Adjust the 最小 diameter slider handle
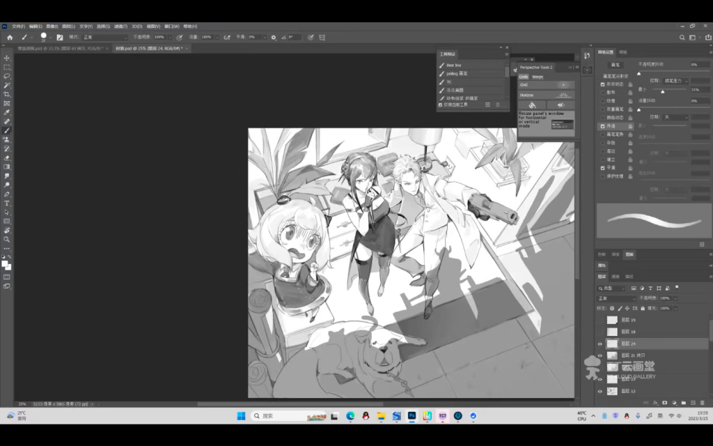 pyautogui.click(x=662, y=92)
